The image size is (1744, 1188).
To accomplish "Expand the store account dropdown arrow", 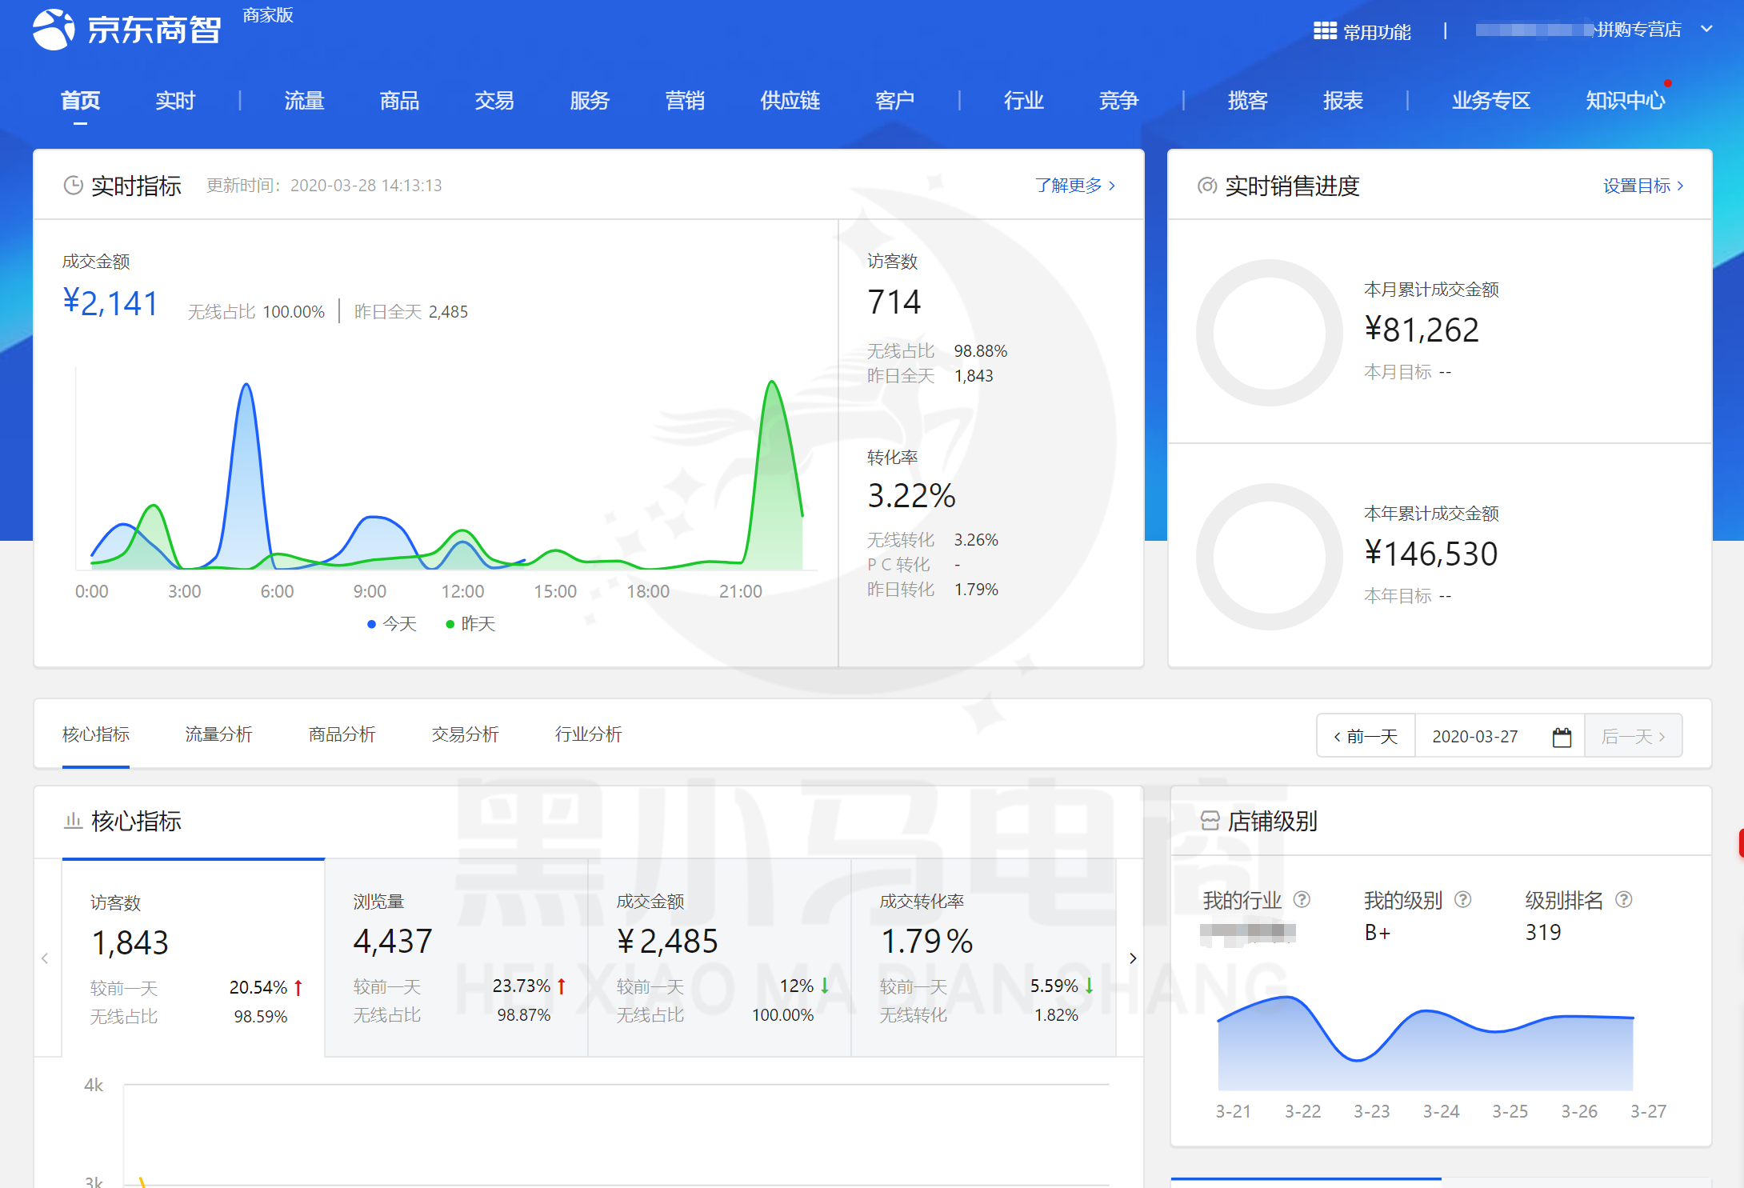I will (x=1706, y=30).
